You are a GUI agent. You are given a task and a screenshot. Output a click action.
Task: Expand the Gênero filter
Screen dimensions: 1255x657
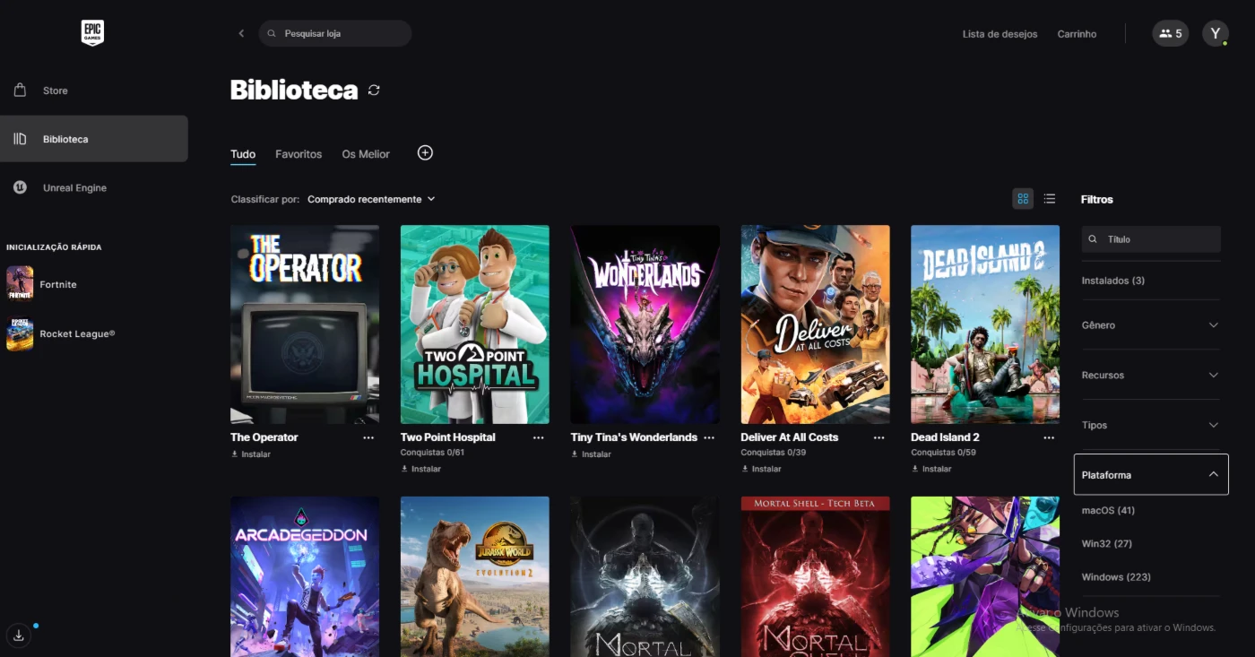click(1151, 325)
